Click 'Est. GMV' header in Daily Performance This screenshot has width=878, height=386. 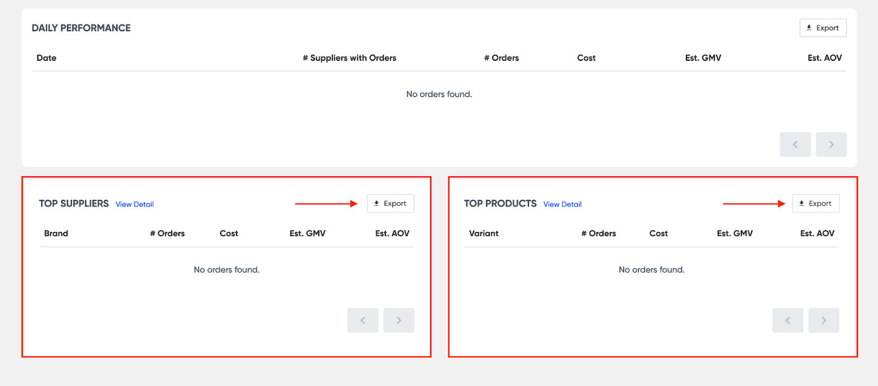pyautogui.click(x=703, y=58)
